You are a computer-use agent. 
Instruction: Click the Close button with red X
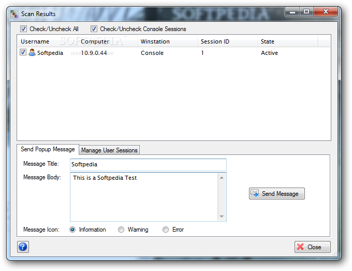313,247
